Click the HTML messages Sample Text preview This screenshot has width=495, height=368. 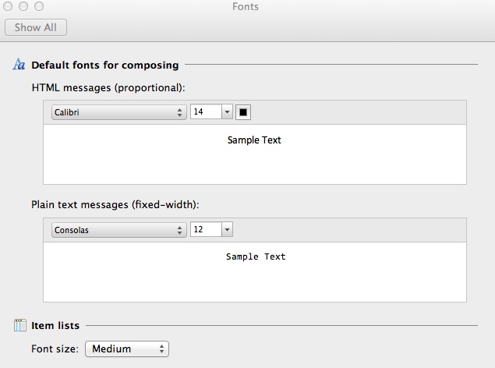click(254, 140)
